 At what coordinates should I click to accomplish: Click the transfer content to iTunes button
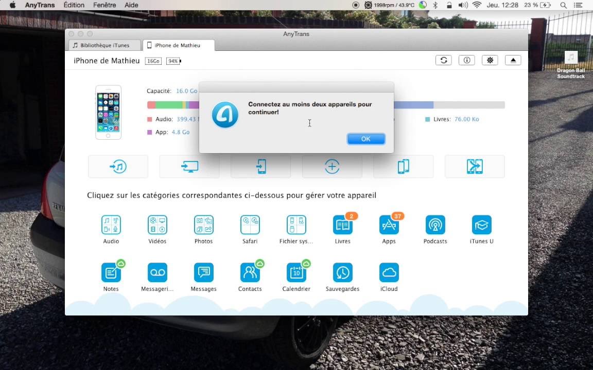pos(118,166)
